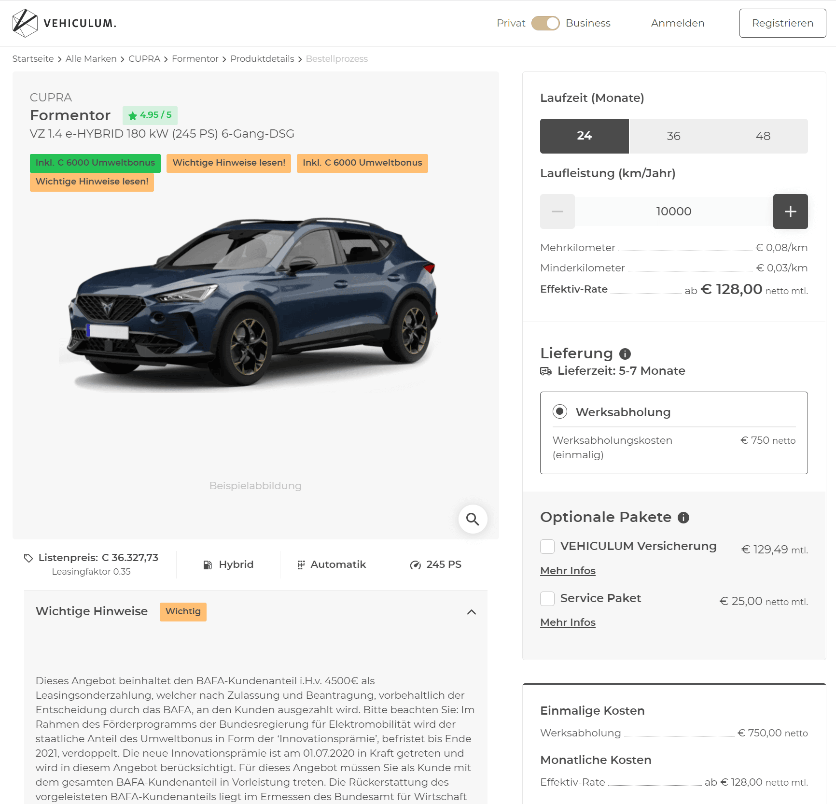The image size is (836, 804).
Task: Open CUPRA breadcrumb link
Action: tap(144, 59)
